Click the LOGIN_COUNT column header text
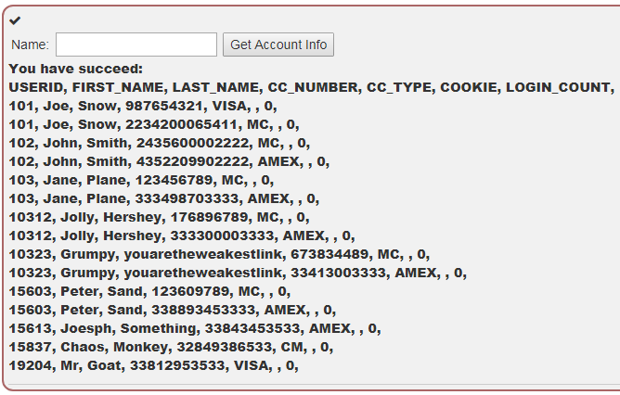 pyautogui.click(x=561, y=87)
